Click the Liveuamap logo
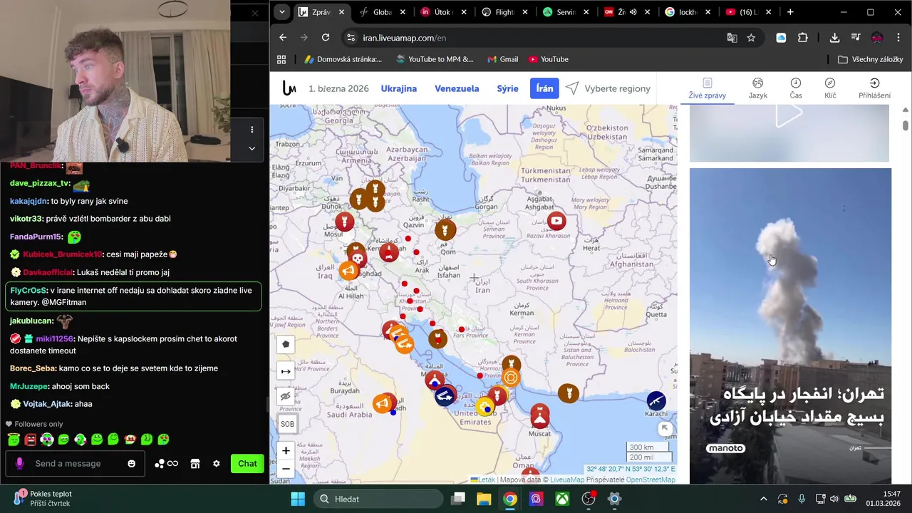912x513 pixels. [x=289, y=88]
